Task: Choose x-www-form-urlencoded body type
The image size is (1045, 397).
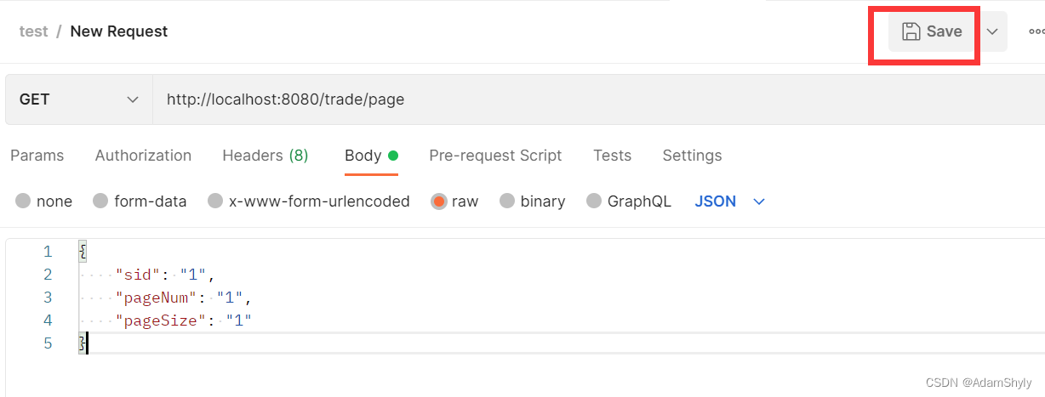Action: pyautogui.click(x=215, y=201)
